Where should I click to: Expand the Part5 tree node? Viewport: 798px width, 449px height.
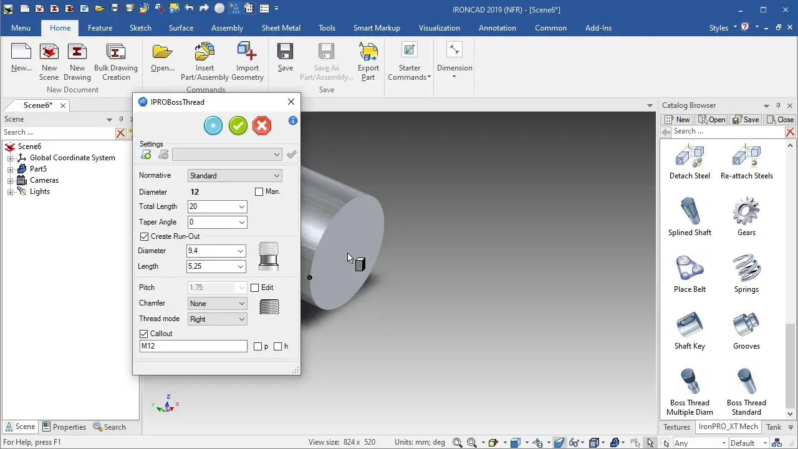click(10, 169)
